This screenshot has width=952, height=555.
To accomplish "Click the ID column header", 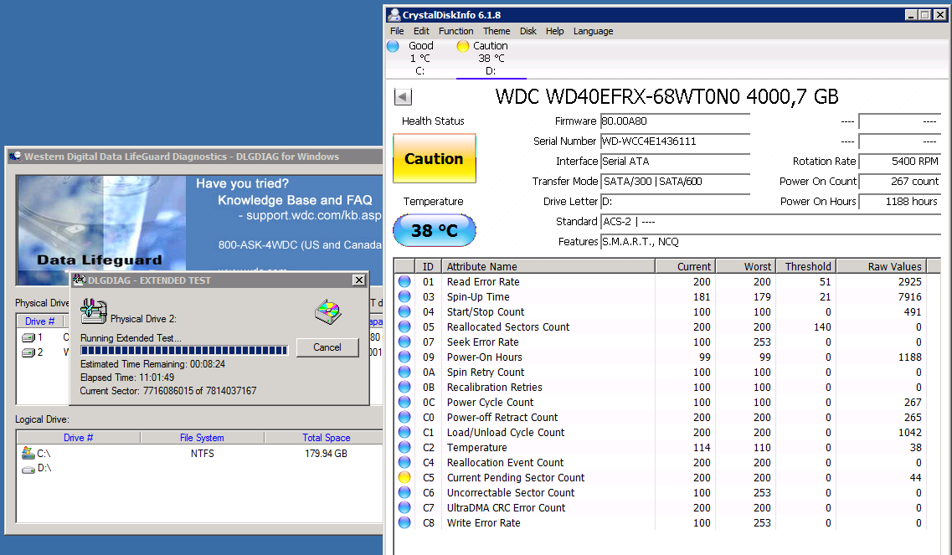I will pyautogui.click(x=428, y=266).
